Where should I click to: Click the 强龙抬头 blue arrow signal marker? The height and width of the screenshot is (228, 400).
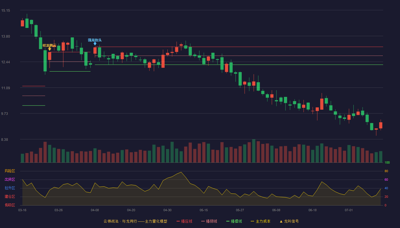(95, 44)
